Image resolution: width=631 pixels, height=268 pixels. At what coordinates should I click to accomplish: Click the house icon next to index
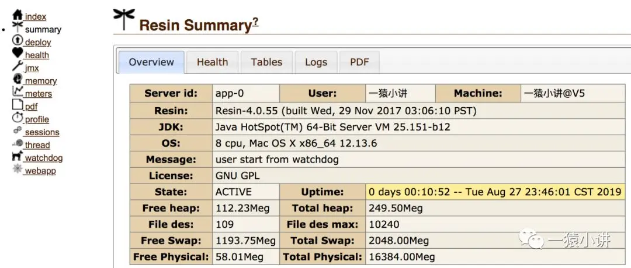point(18,15)
